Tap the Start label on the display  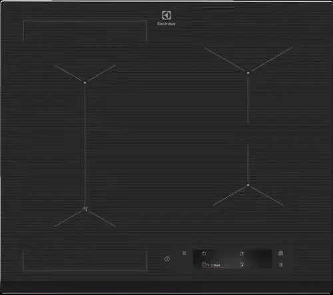215,265
